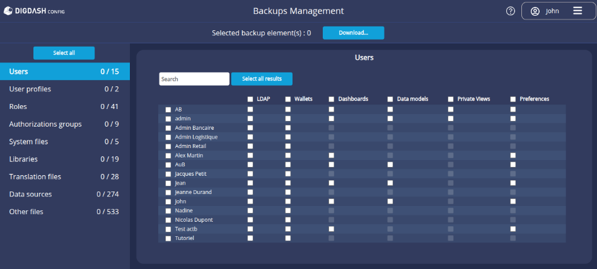Check the Wallets column header checkbox
This screenshot has height=269, width=597.
click(288, 100)
